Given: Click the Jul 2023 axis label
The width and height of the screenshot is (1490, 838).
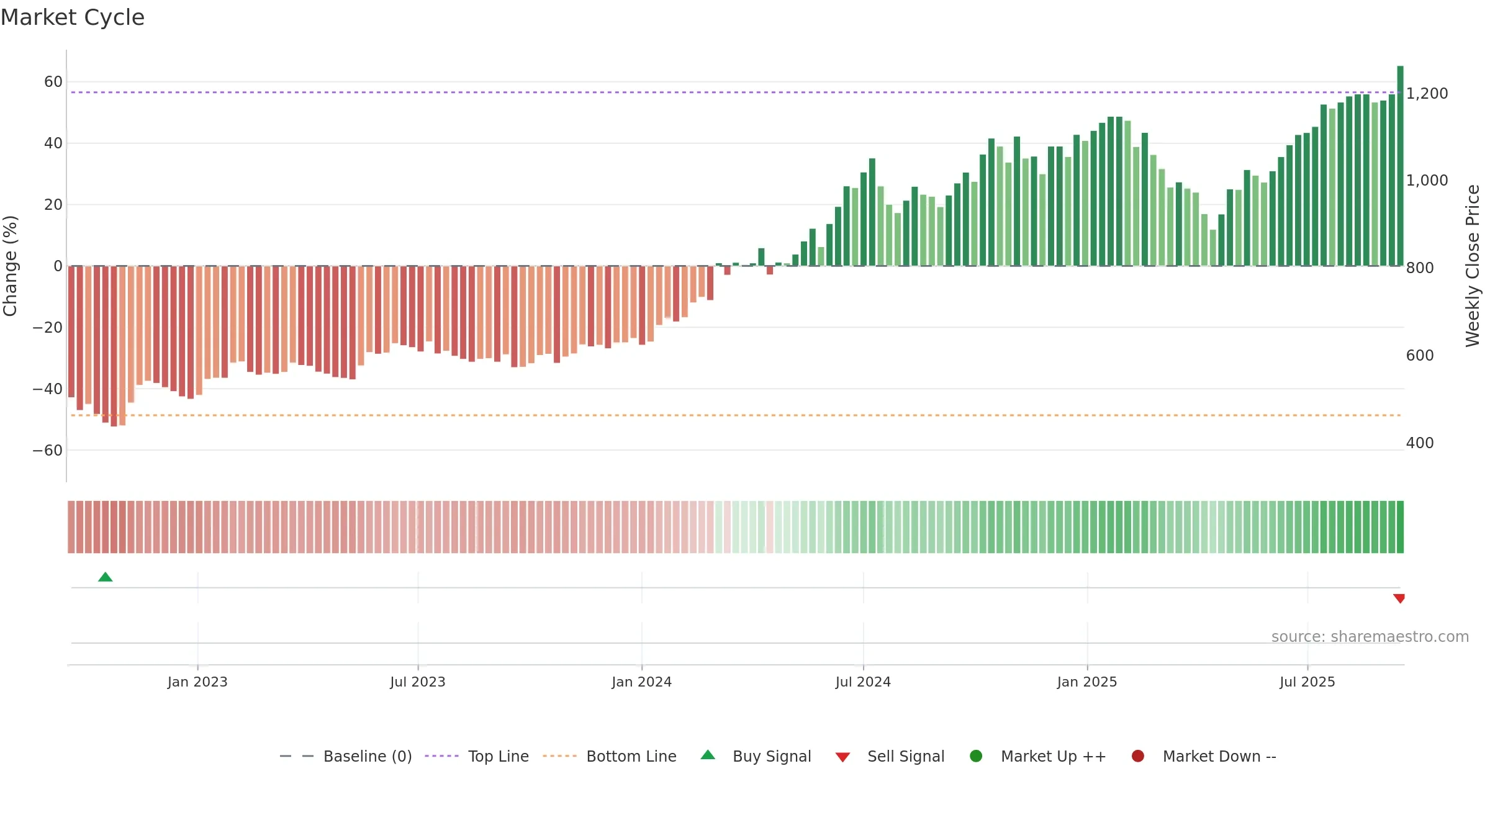Looking at the screenshot, I should click(418, 682).
